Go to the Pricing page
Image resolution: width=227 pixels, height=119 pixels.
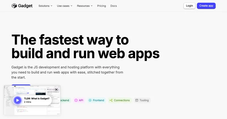tap(102, 6)
